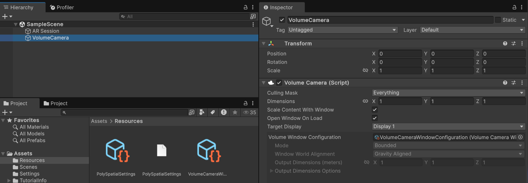Open the Tag dropdown showing Untagged
Image resolution: width=528 pixels, height=183 pixels.
coord(343,30)
